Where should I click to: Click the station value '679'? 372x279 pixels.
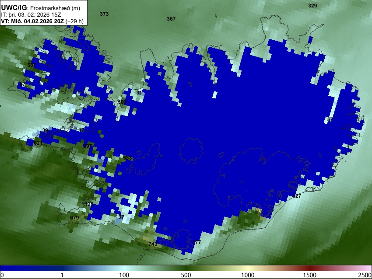pyautogui.click(x=74, y=218)
